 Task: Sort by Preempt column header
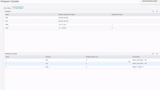65,57
